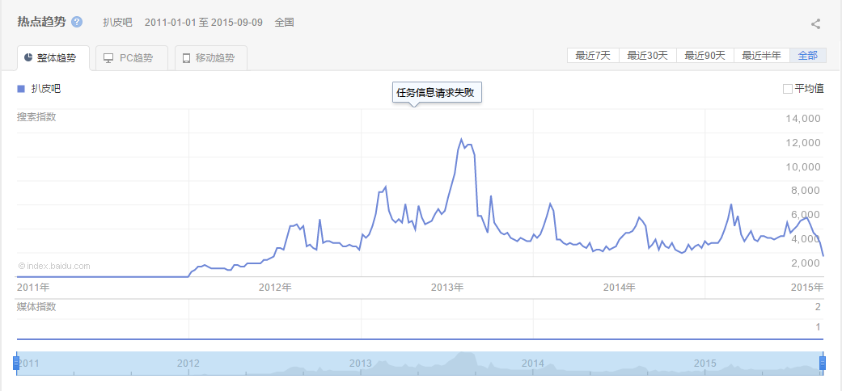Click the phone icon on 移动趋势 tab
The height and width of the screenshot is (391, 842).
tap(186, 58)
